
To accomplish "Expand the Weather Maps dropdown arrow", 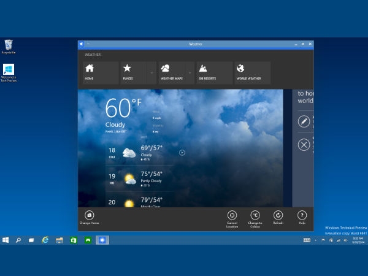I will 190,73.
